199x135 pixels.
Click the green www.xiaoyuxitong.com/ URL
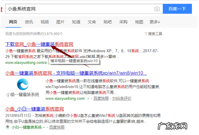65,98
